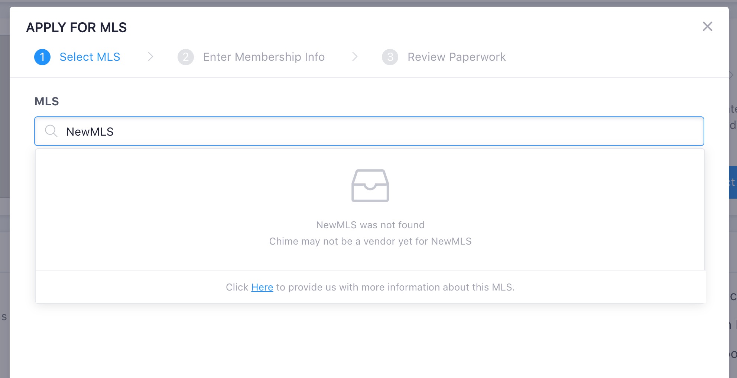Viewport: 737px width, 378px height.
Task: Click the magnifier icon in the MLS search box
Action: coord(51,131)
